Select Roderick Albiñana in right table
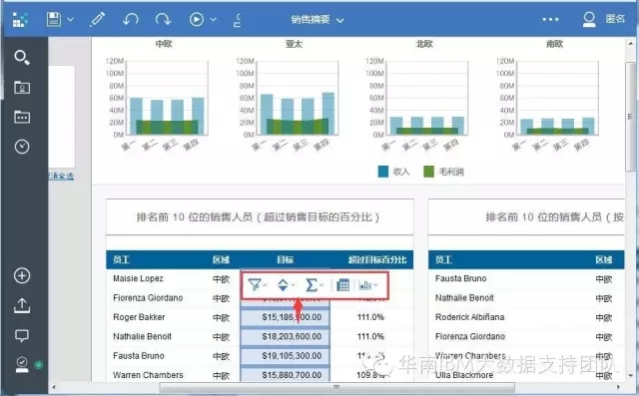Screen dimensions: 639x396 (x=469, y=317)
